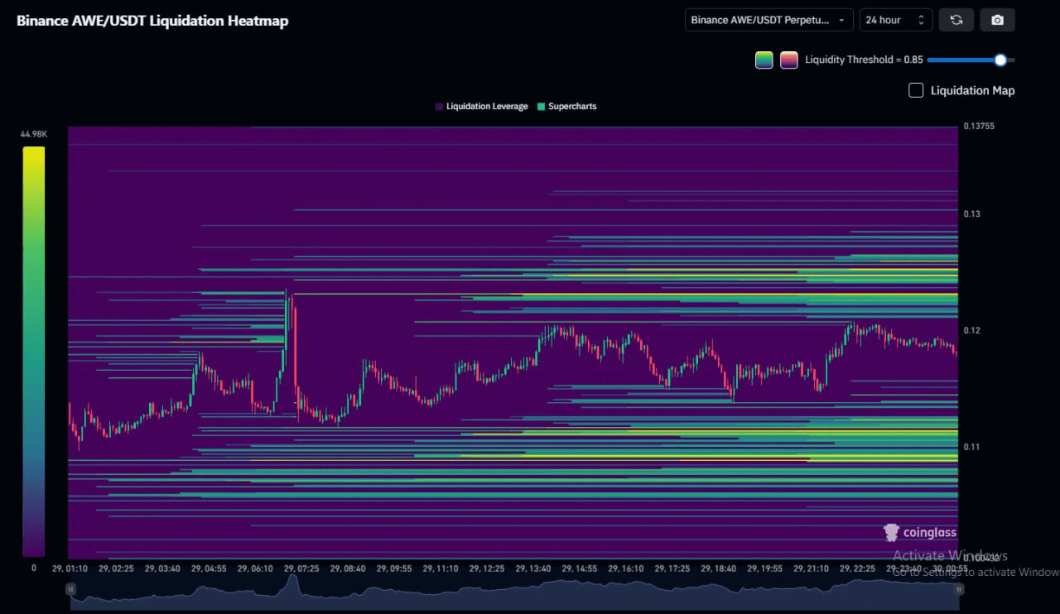1060x614 pixels.
Task: Open the Binance AWE/USDT Perpetual pair dropdown
Action: 768,20
